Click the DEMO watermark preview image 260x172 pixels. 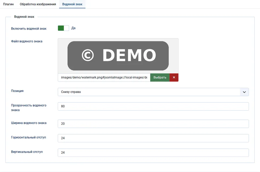tap(118, 56)
